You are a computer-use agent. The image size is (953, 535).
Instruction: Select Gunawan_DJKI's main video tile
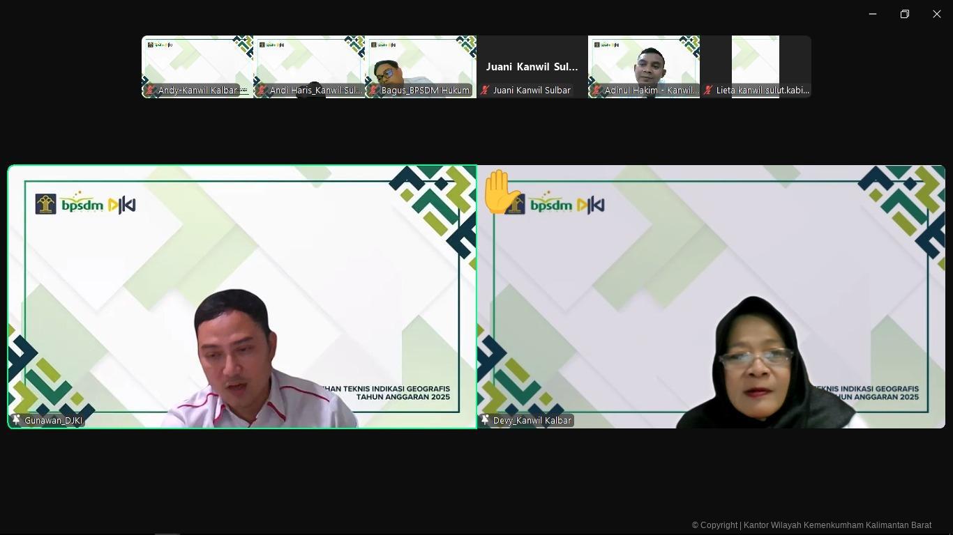pos(242,296)
